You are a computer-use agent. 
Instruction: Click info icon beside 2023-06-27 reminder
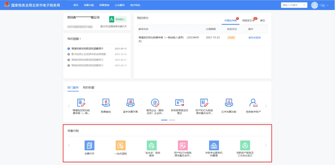[69, 60]
